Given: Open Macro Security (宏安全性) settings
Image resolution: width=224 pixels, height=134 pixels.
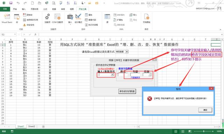Looking at the screenshot, I should click(x=29, y=25).
